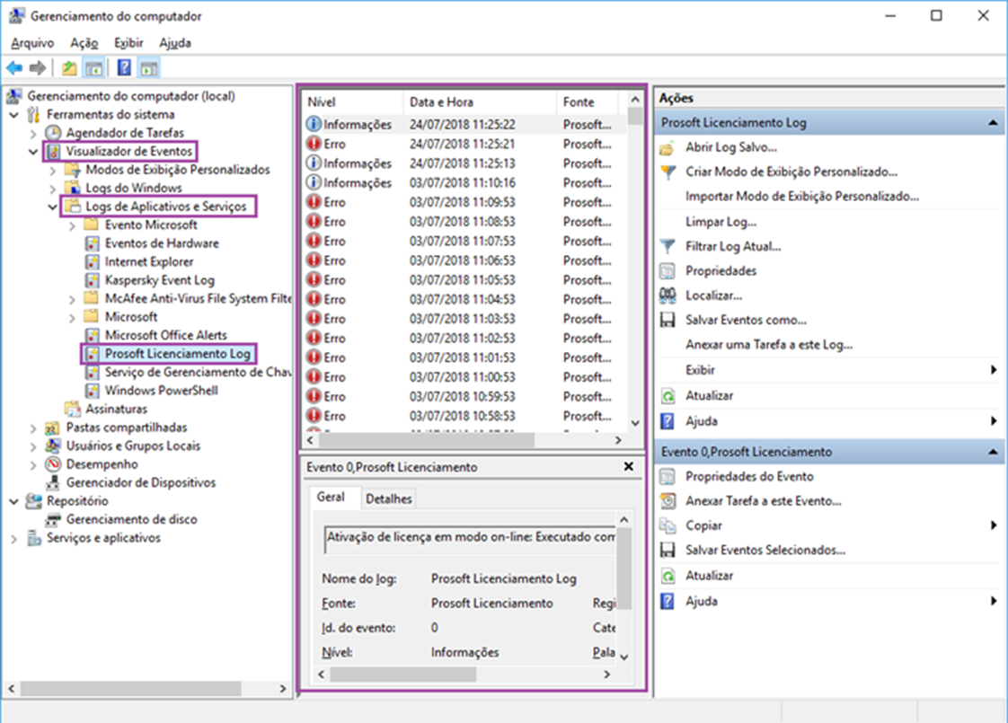Click the Anexar Tarefa a este Evento icon

point(668,501)
